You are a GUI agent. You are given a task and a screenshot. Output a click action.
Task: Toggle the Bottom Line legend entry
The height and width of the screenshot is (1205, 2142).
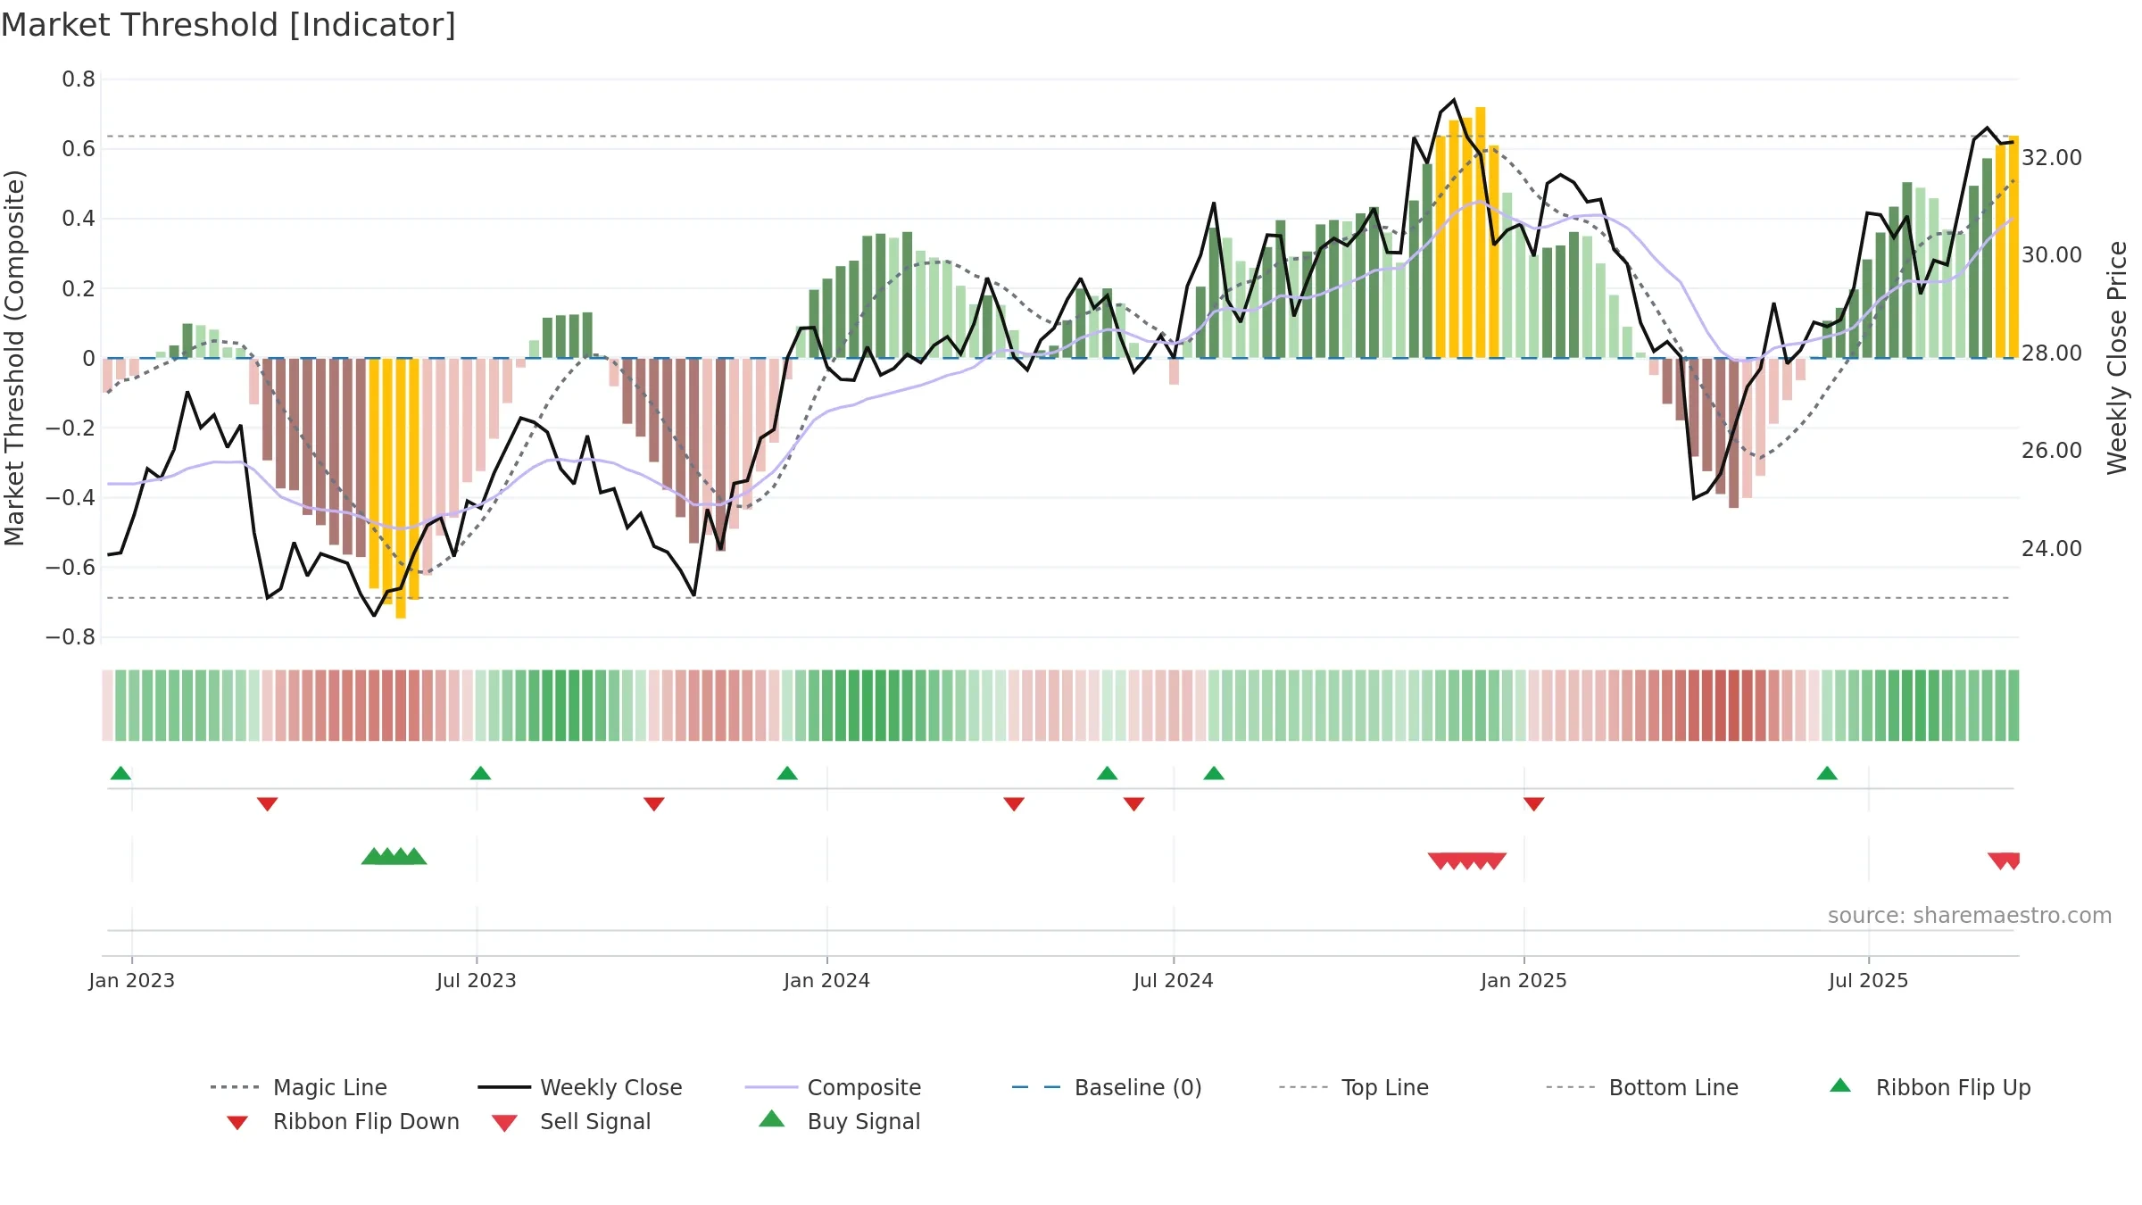[1642, 1087]
